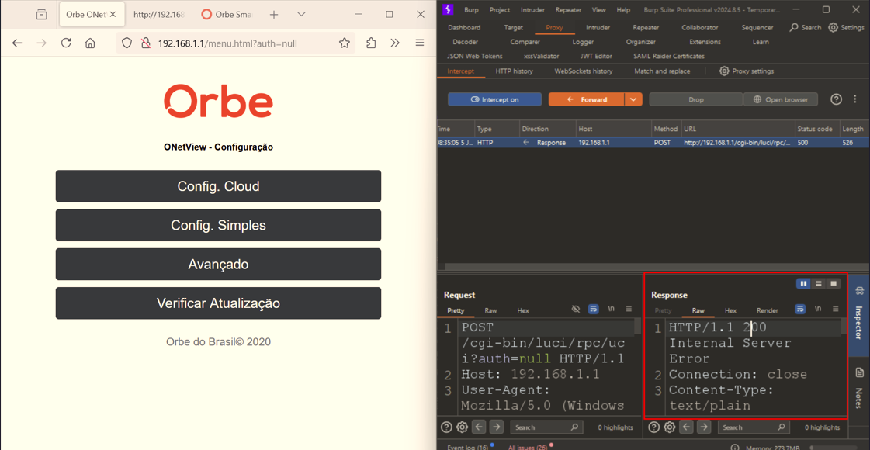Toggle \n newline display in Request panel
870x450 pixels.
[x=611, y=309]
